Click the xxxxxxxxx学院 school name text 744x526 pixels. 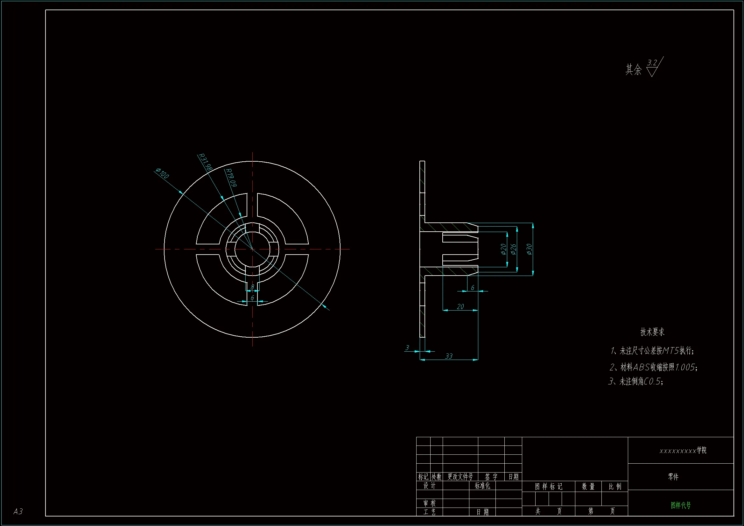[683, 450]
